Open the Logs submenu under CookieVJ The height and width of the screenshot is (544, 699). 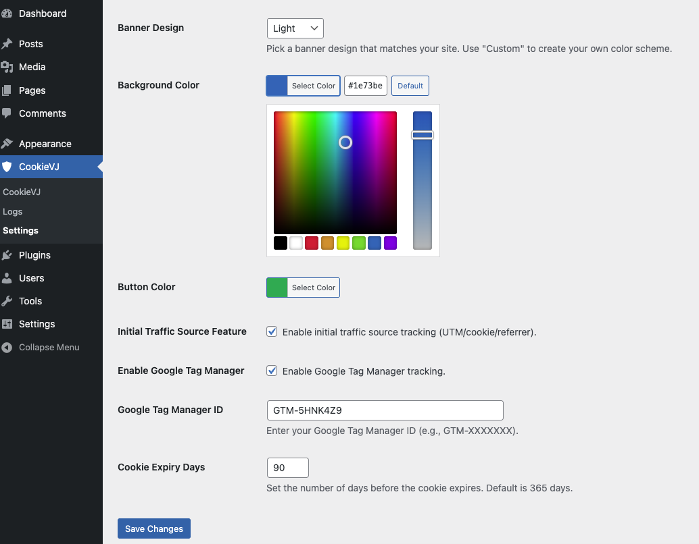12,211
